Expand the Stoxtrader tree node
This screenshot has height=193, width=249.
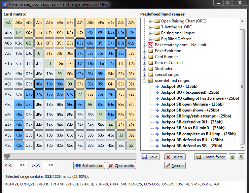[144, 69]
